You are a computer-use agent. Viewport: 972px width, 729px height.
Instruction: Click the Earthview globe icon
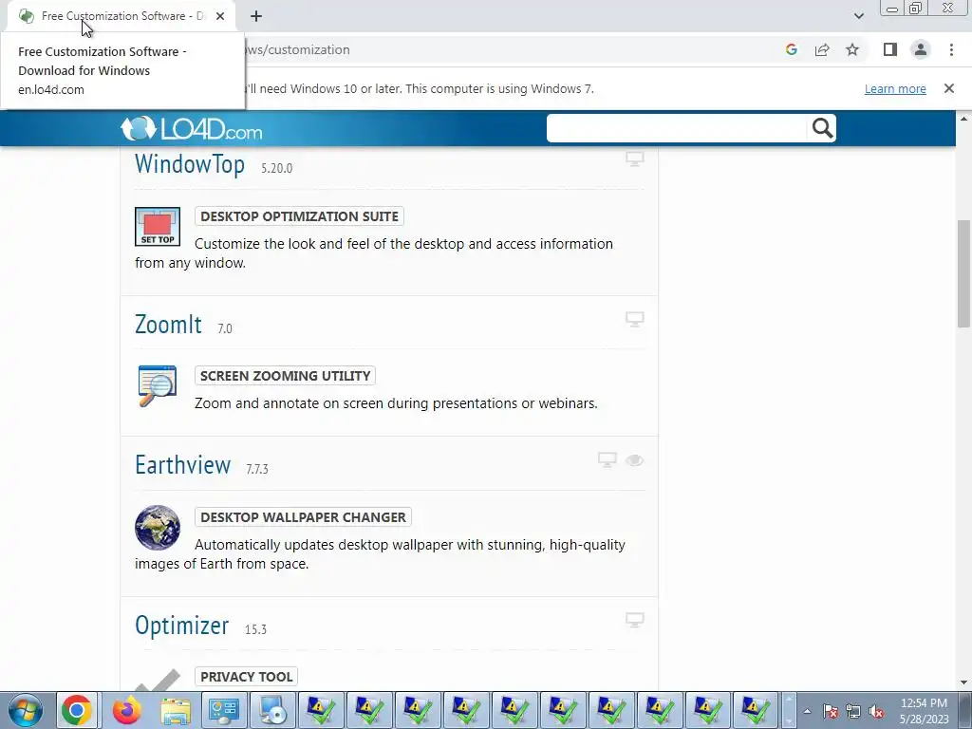coord(158,528)
